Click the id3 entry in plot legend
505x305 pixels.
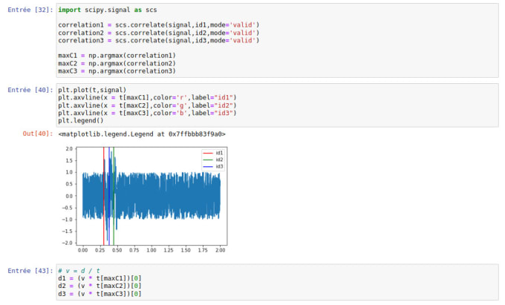[213, 167]
